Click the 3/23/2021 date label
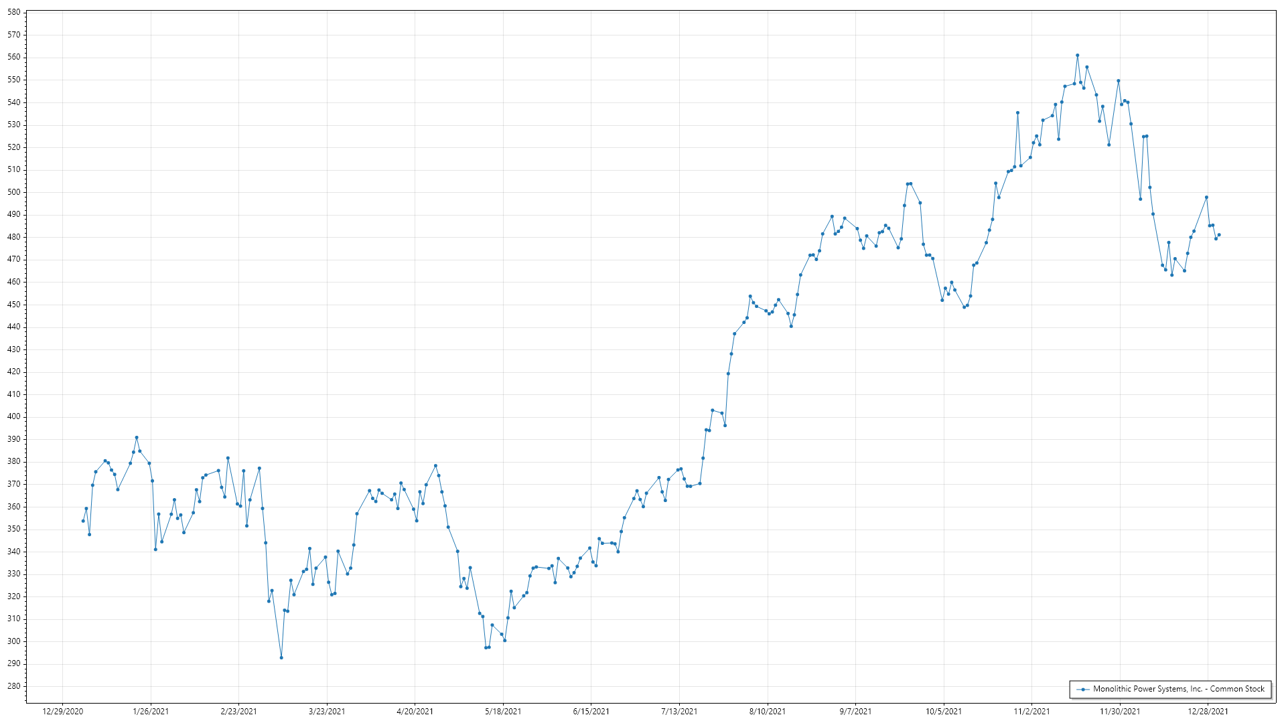The image size is (1286, 723). coord(327,711)
